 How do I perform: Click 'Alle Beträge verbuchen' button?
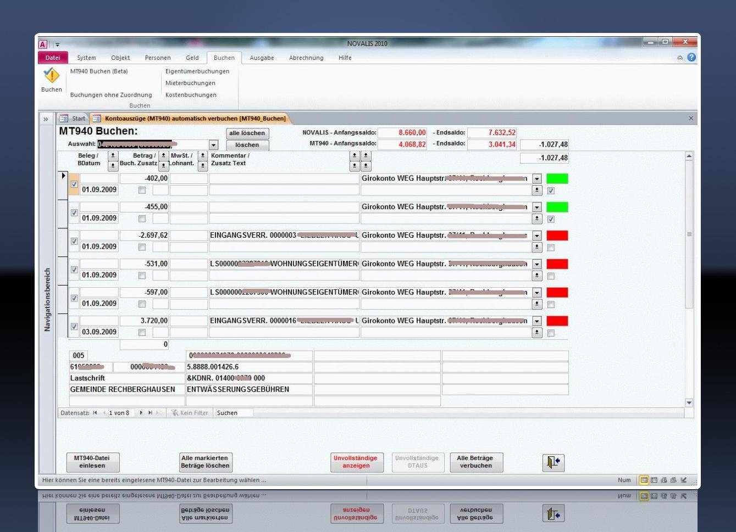(x=476, y=462)
